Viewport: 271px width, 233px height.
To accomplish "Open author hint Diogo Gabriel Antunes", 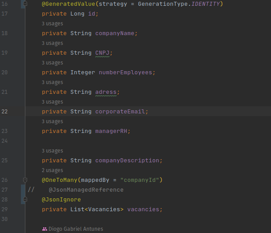I will 76,229.
